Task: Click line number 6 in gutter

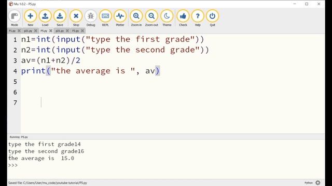Action: coord(15,92)
